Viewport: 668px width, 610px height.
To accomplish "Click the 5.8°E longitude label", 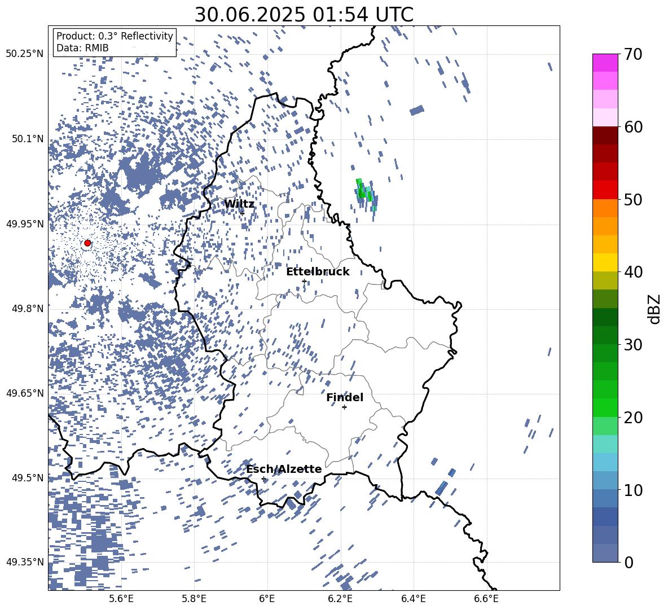I will 194,599.
